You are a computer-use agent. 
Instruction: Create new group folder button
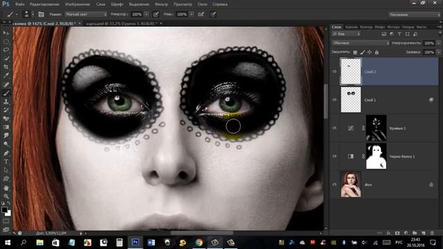coord(415,233)
